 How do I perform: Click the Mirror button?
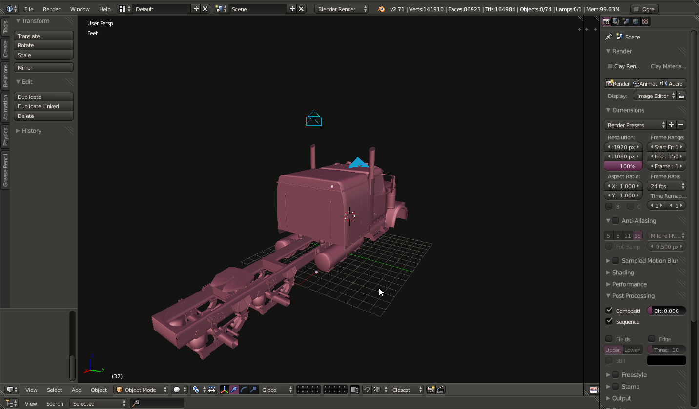tap(44, 68)
